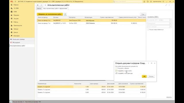Open the Продажи section icon
The height and width of the screenshot is (103, 184).
pyautogui.click(x=11, y=15)
